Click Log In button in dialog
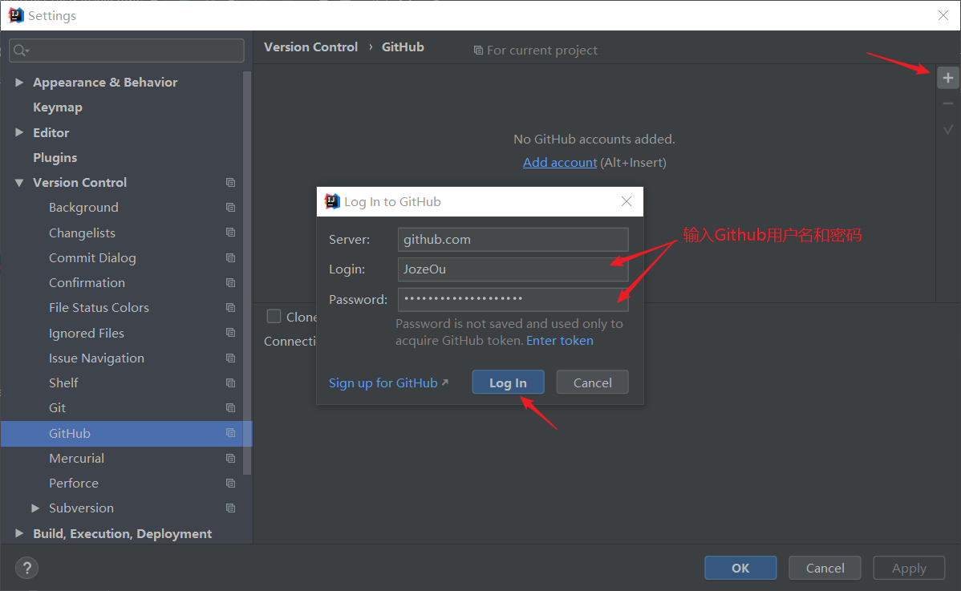This screenshot has width=961, height=591. [508, 383]
